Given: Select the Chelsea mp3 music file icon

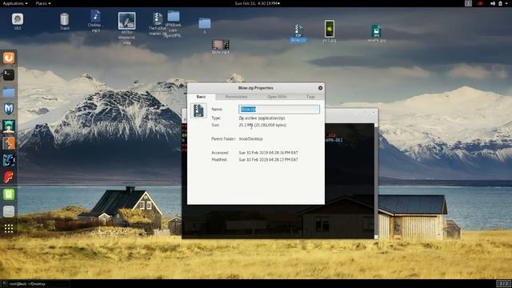Looking at the screenshot, I should pyautogui.click(x=95, y=21).
